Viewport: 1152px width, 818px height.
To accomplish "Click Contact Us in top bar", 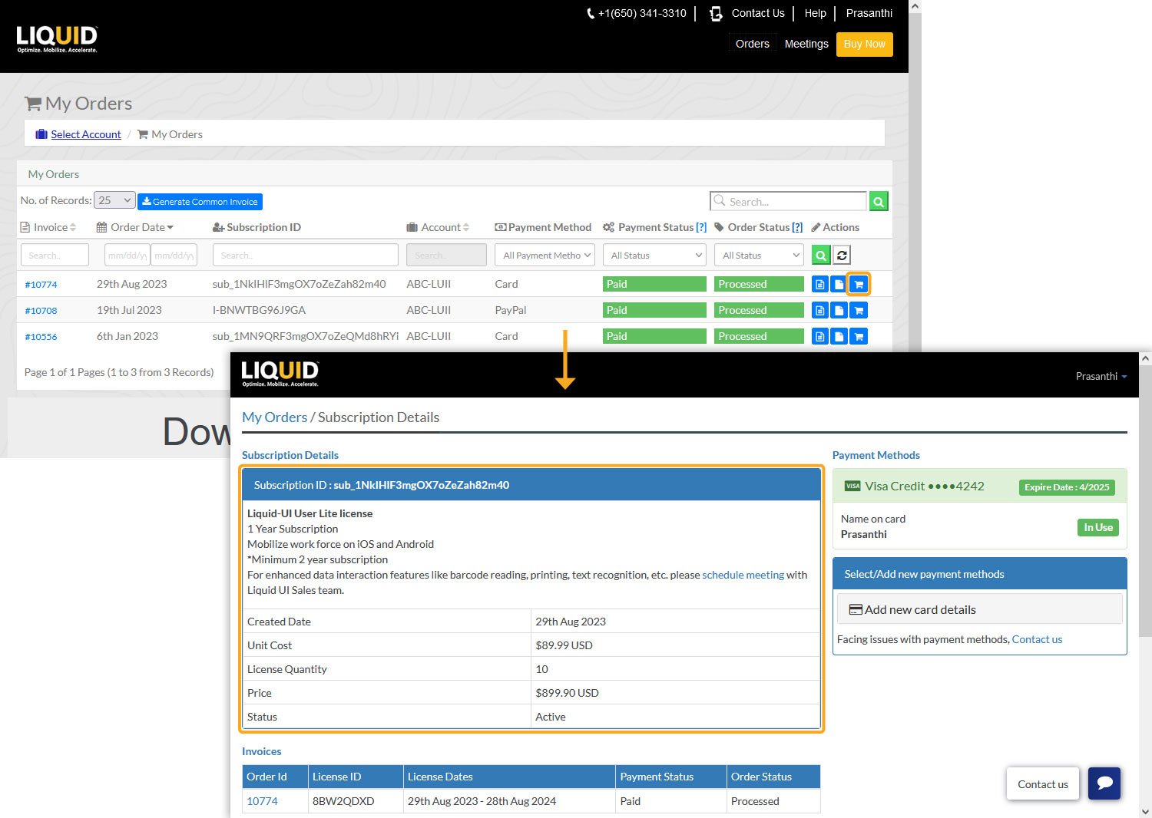I will tap(758, 13).
